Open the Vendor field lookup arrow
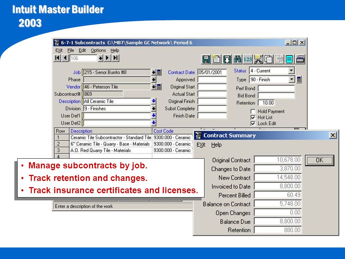The image size is (345, 259). coord(153,87)
